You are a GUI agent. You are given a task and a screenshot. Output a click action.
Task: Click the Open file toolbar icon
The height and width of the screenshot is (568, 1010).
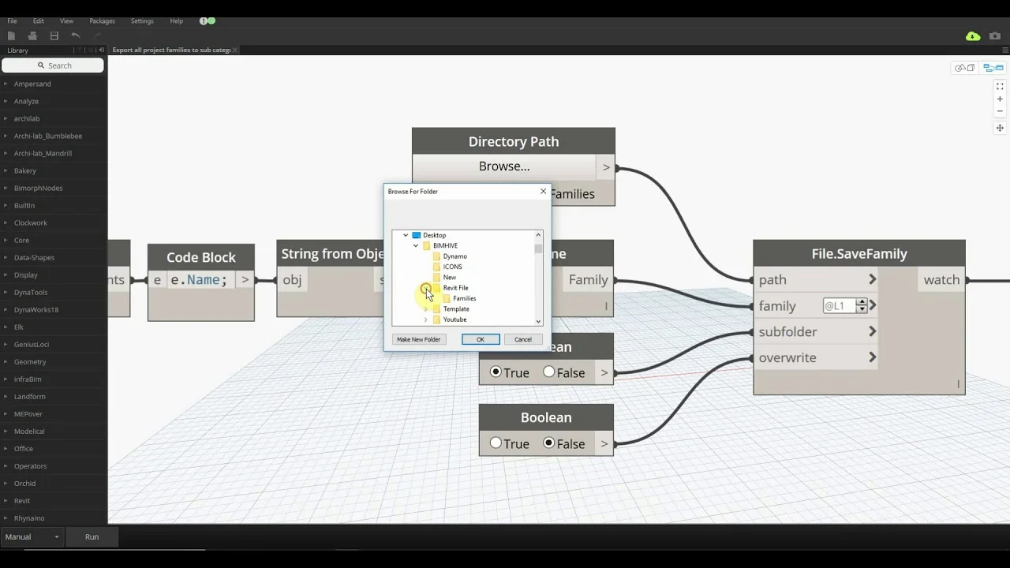[32, 35]
